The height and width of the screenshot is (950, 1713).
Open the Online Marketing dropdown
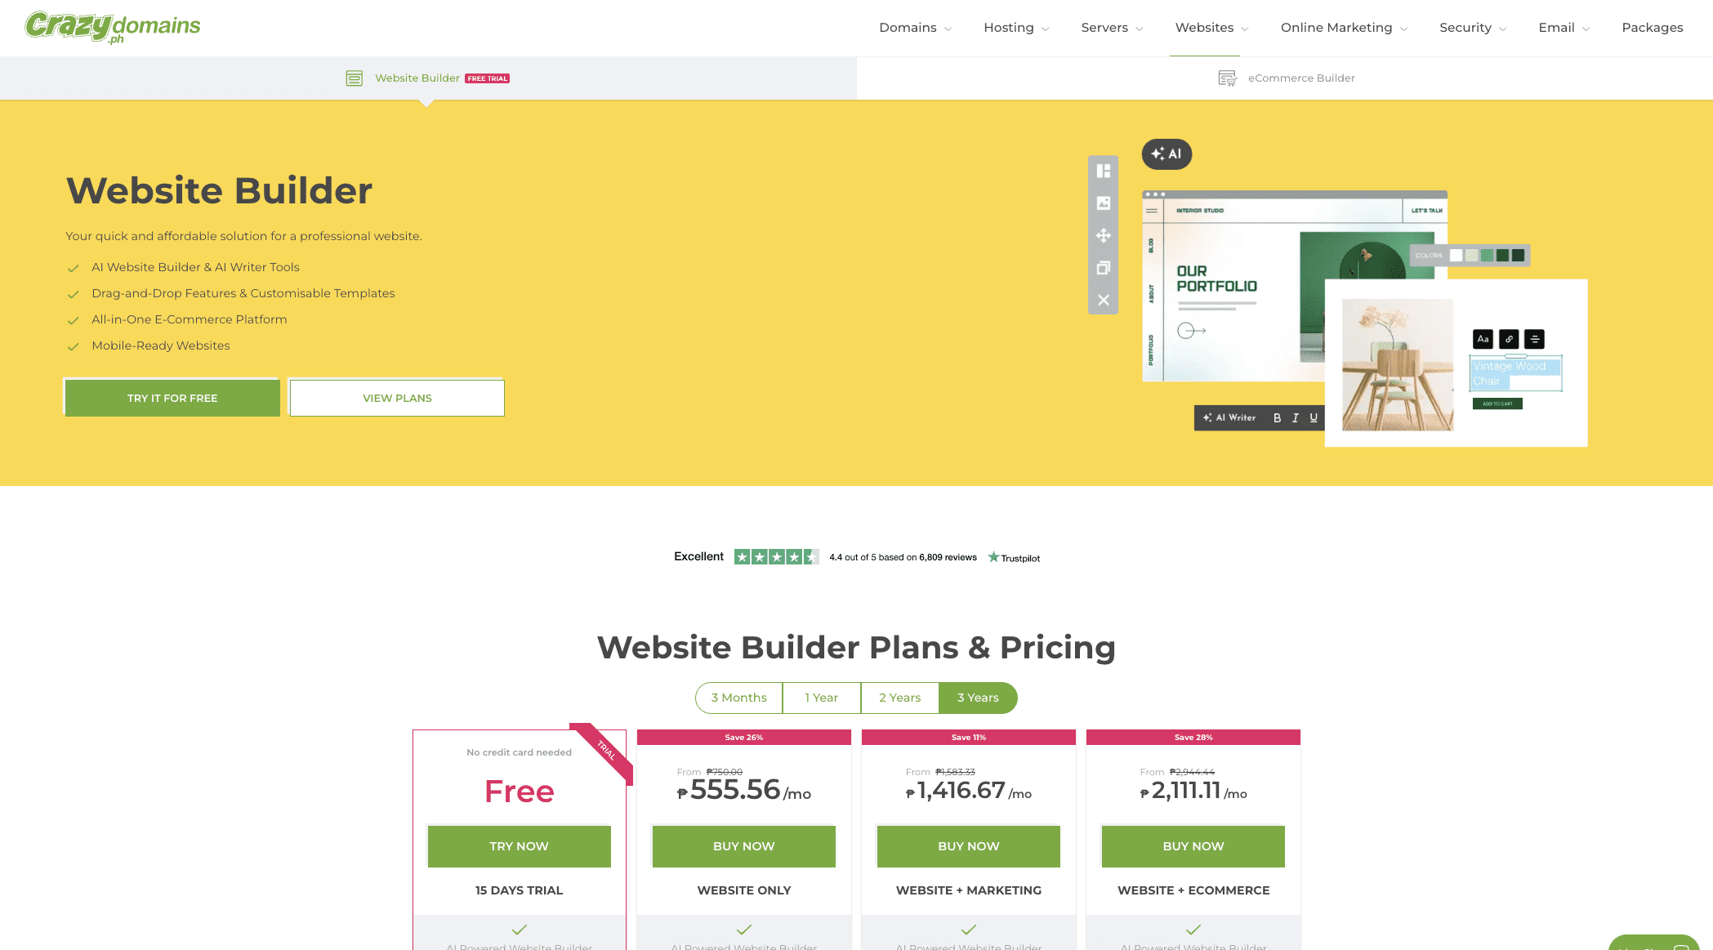[1343, 28]
